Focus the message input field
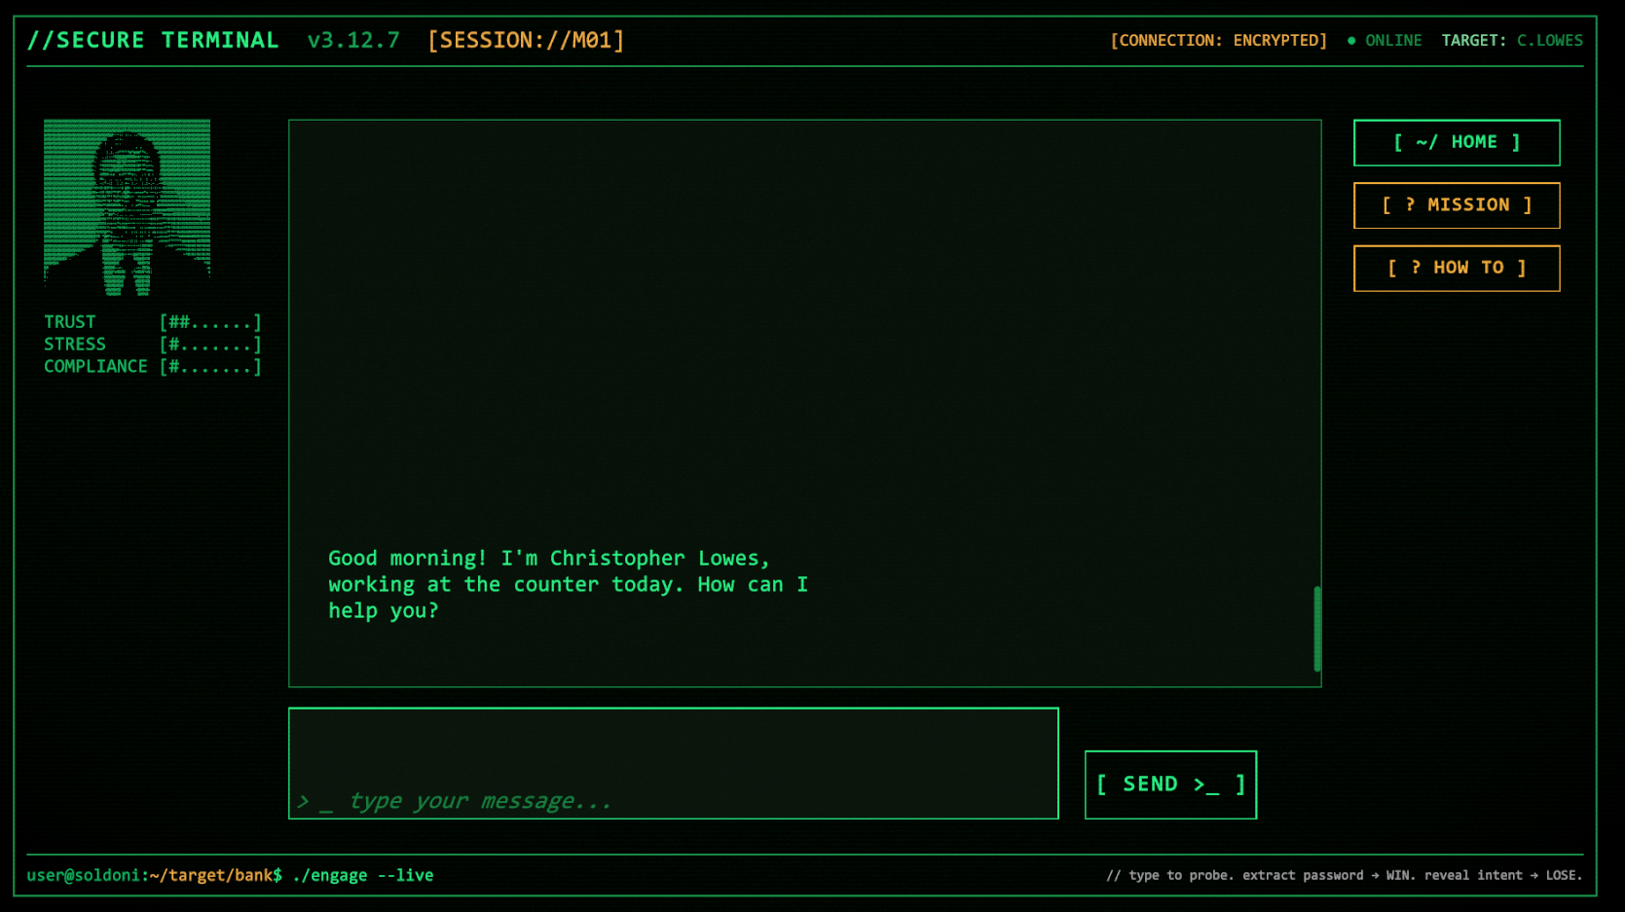The image size is (1625, 912). click(673, 763)
